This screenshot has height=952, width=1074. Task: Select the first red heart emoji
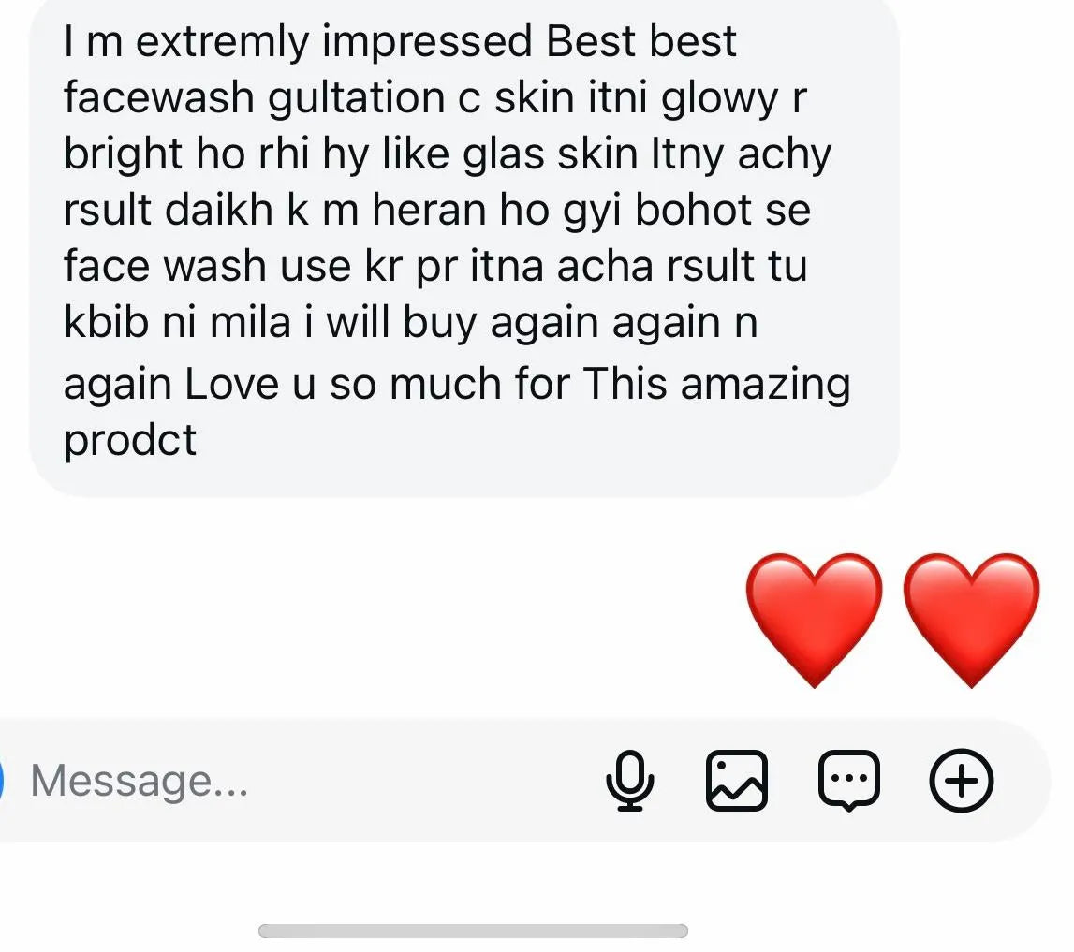[x=814, y=620]
